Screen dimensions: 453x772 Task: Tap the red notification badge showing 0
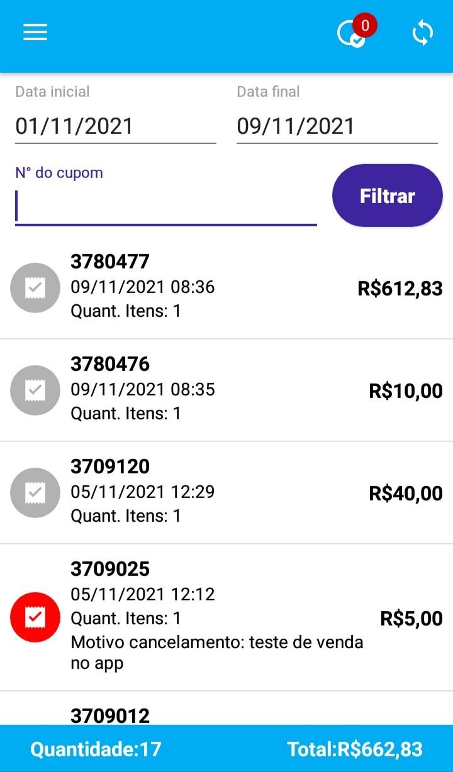[x=365, y=26]
